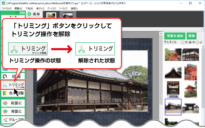Bring object forward with 前面に

pyautogui.click(x=13, y=103)
